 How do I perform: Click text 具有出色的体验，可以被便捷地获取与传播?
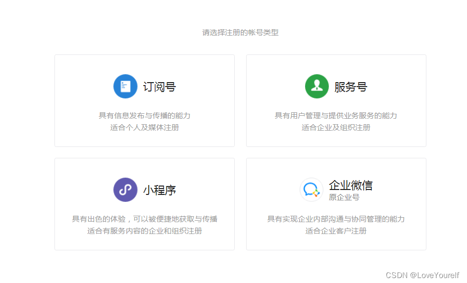point(145,219)
